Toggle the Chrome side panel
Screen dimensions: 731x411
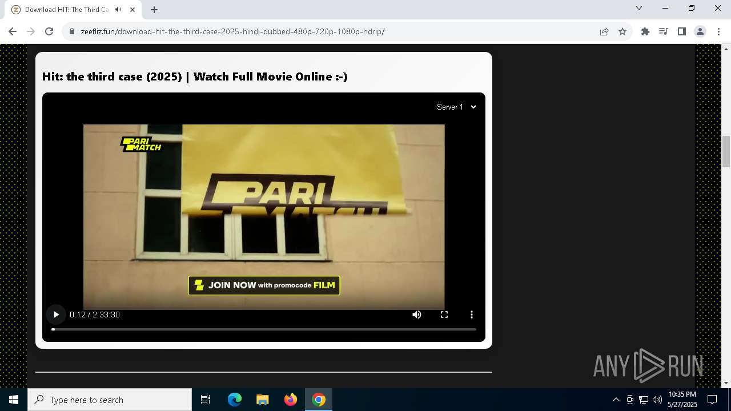[682, 31]
